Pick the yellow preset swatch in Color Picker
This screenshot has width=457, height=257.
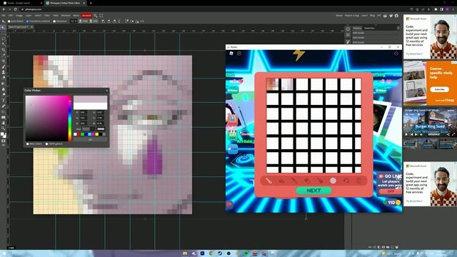pyautogui.click(x=97, y=134)
